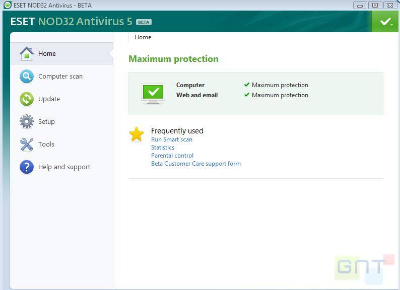Click the Help and support question icon
The image size is (400, 290).
[26, 167]
